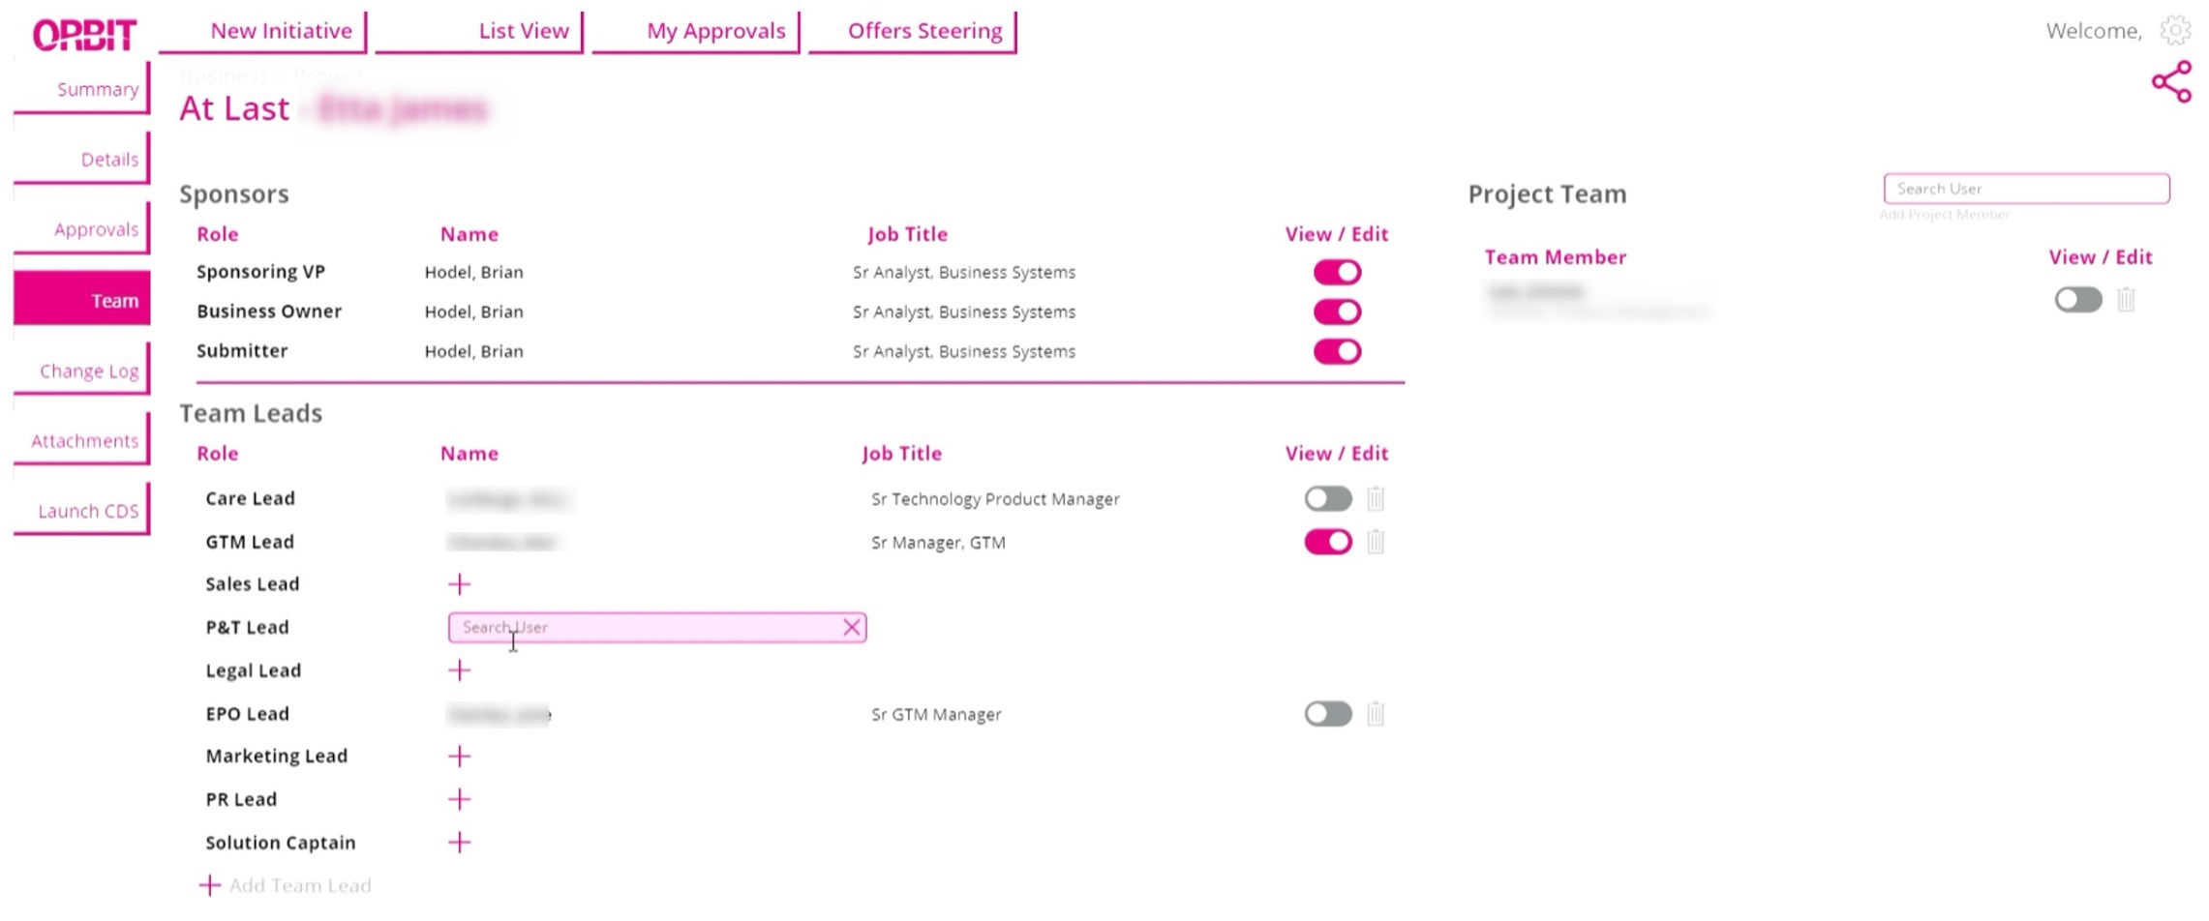Add a PR Lead using plus icon

[460, 799]
